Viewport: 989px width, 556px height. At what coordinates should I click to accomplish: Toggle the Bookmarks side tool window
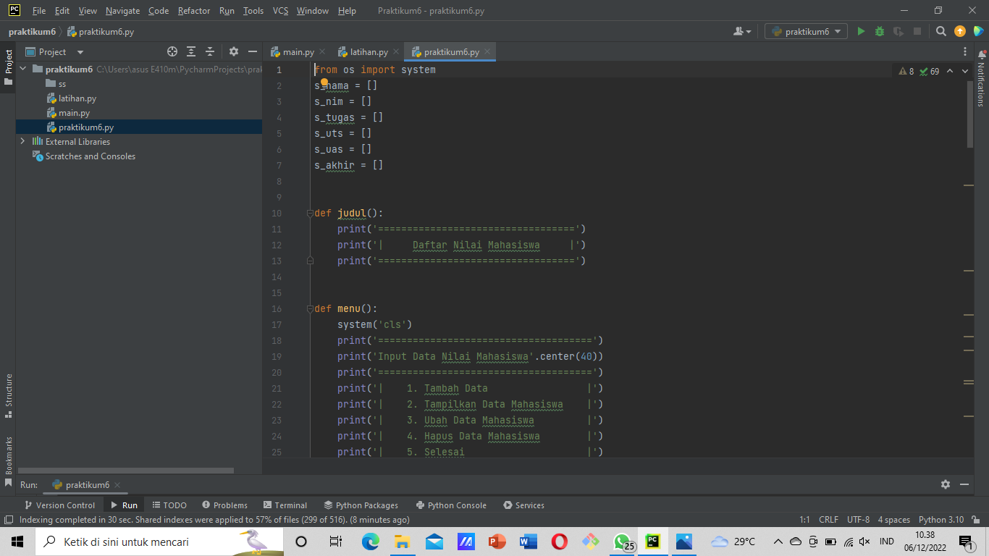9,461
